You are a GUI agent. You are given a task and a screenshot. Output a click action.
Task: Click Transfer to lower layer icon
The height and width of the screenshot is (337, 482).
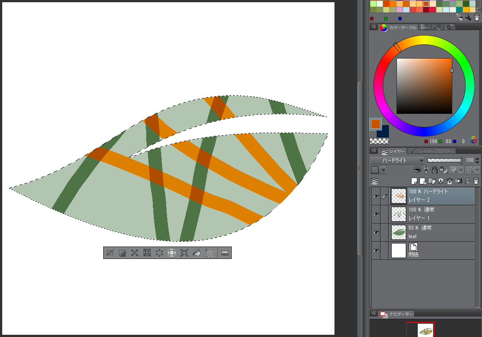(x=441, y=181)
